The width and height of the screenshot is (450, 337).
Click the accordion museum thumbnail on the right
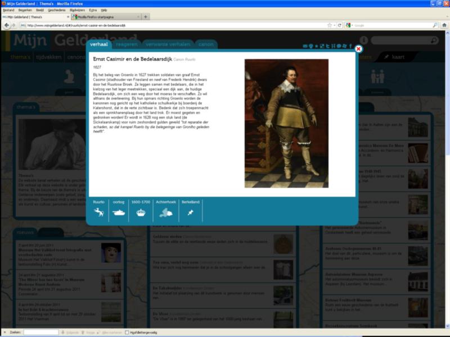click(418, 153)
